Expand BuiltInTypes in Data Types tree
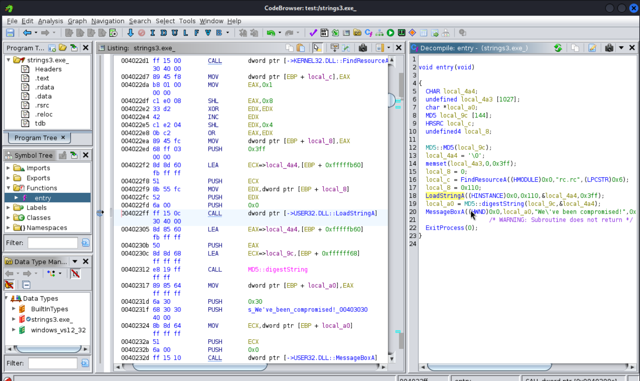The height and width of the screenshot is (381, 640). coord(14,309)
